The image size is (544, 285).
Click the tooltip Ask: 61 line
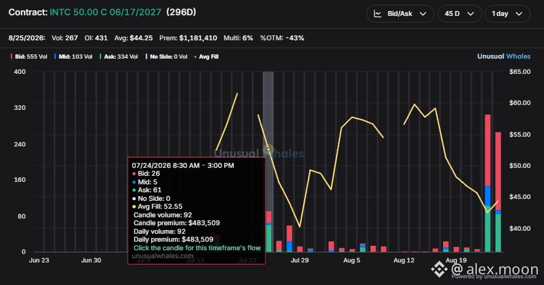pos(147,190)
